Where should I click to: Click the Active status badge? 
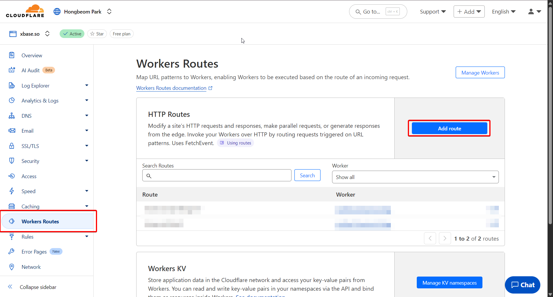point(72,34)
